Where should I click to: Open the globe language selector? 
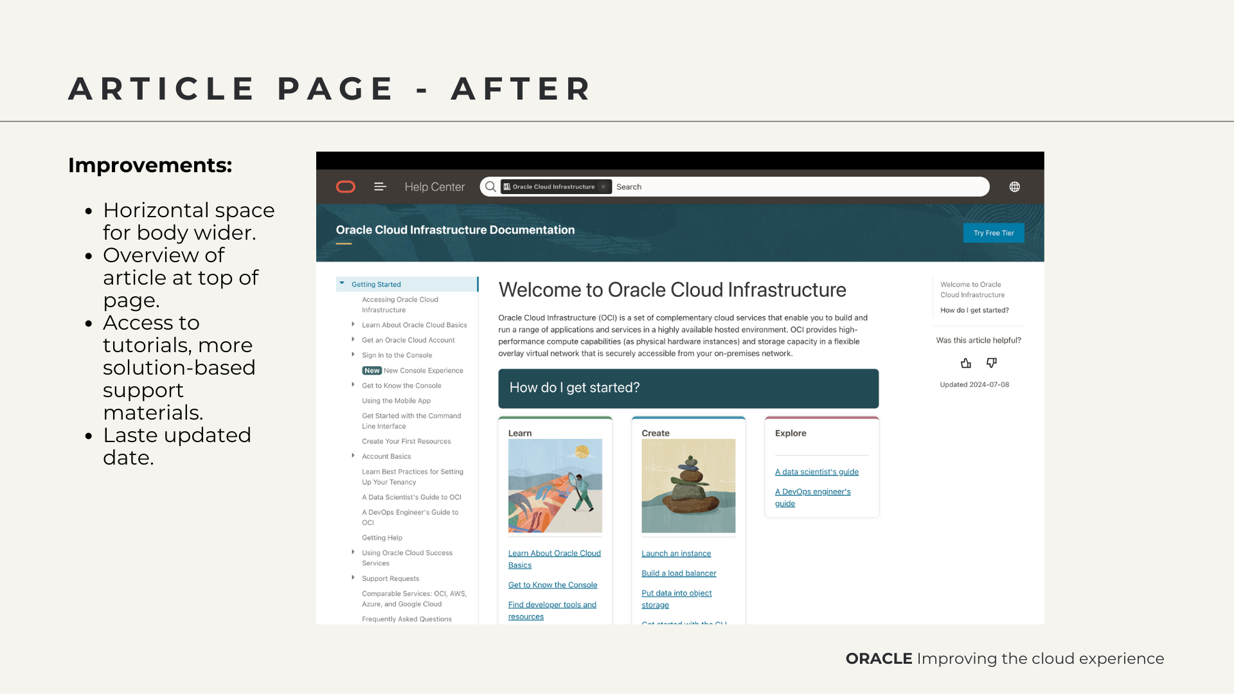coord(1014,187)
